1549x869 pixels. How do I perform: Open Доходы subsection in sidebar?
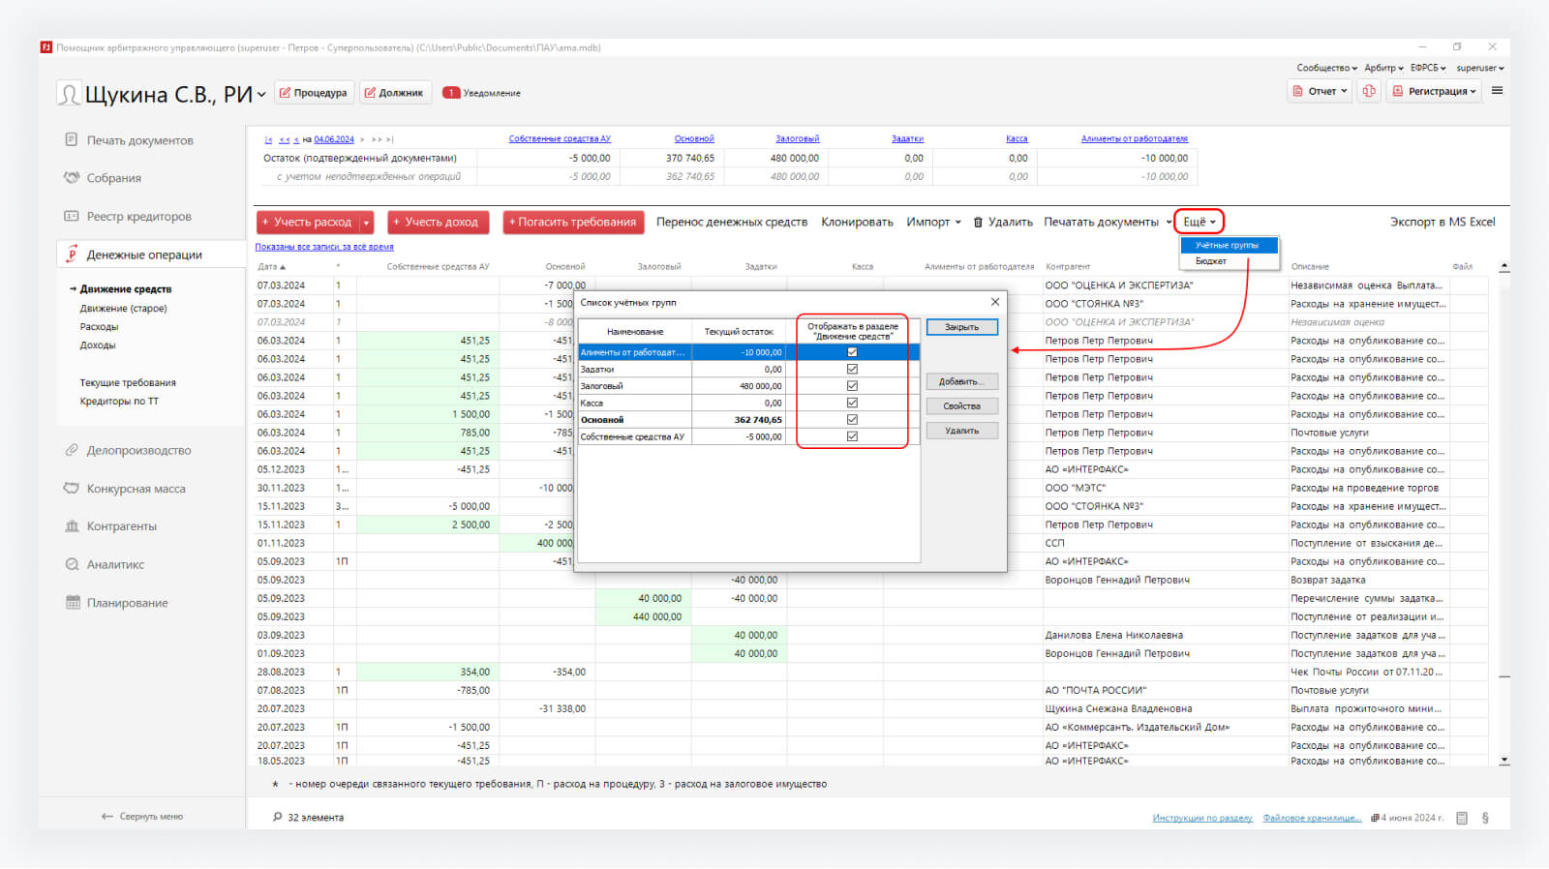[98, 345]
